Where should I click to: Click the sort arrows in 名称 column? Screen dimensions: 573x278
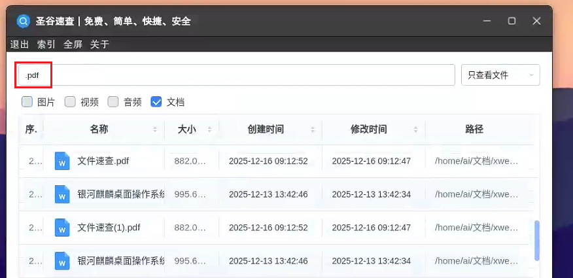(155, 130)
